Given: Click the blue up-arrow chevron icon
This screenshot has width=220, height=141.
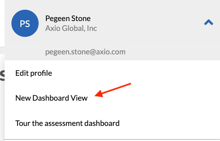Looking at the screenshot, I should coord(209,23).
